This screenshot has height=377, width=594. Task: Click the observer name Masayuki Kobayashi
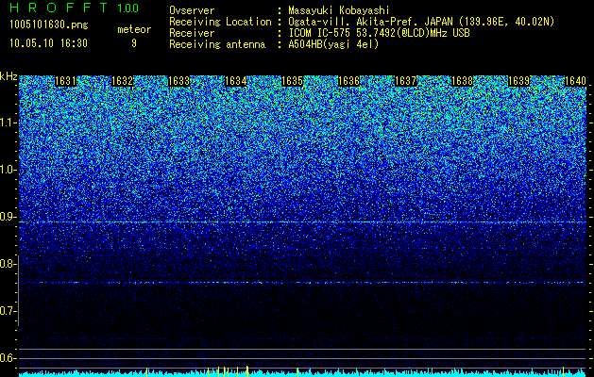coord(339,10)
